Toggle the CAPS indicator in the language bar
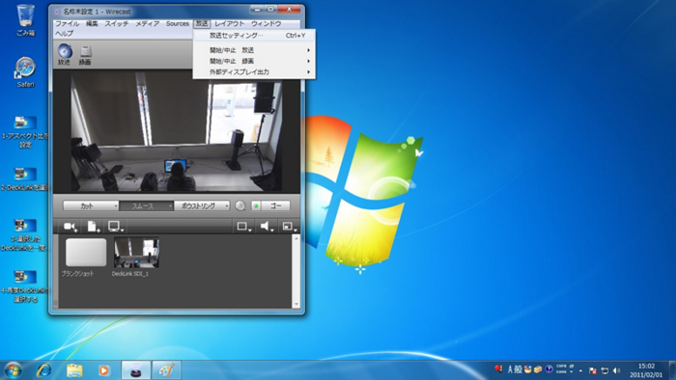This screenshot has height=380, width=676. (560, 366)
